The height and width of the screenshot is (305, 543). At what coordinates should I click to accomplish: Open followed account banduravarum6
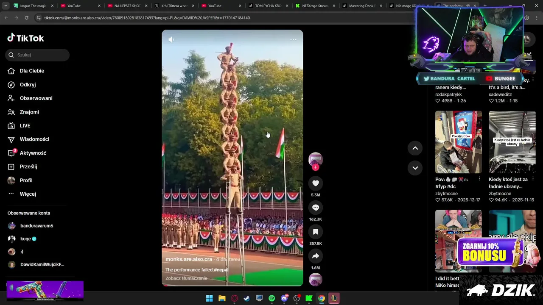click(31, 226)
